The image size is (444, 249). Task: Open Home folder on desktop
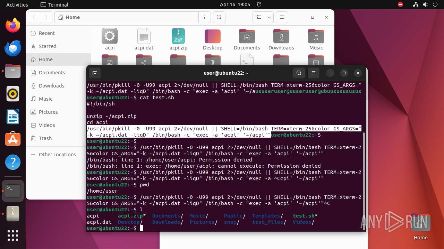420,227
